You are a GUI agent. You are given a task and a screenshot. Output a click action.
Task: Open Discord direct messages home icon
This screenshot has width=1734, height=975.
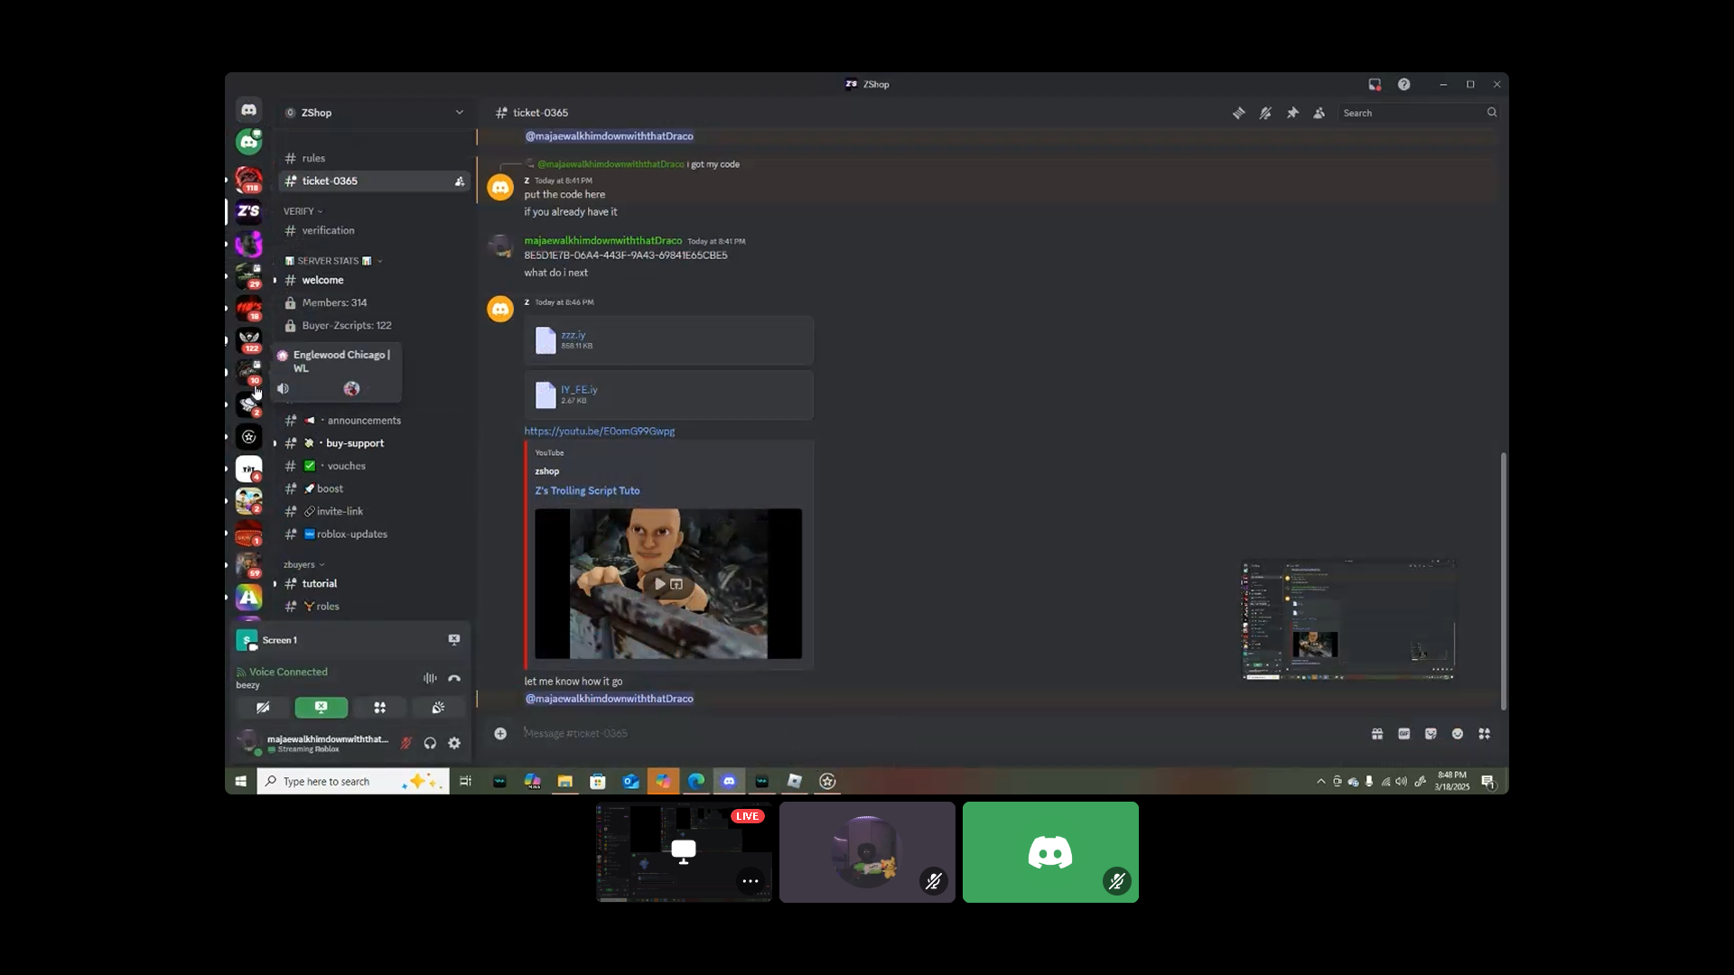click(x=248, y=110)
